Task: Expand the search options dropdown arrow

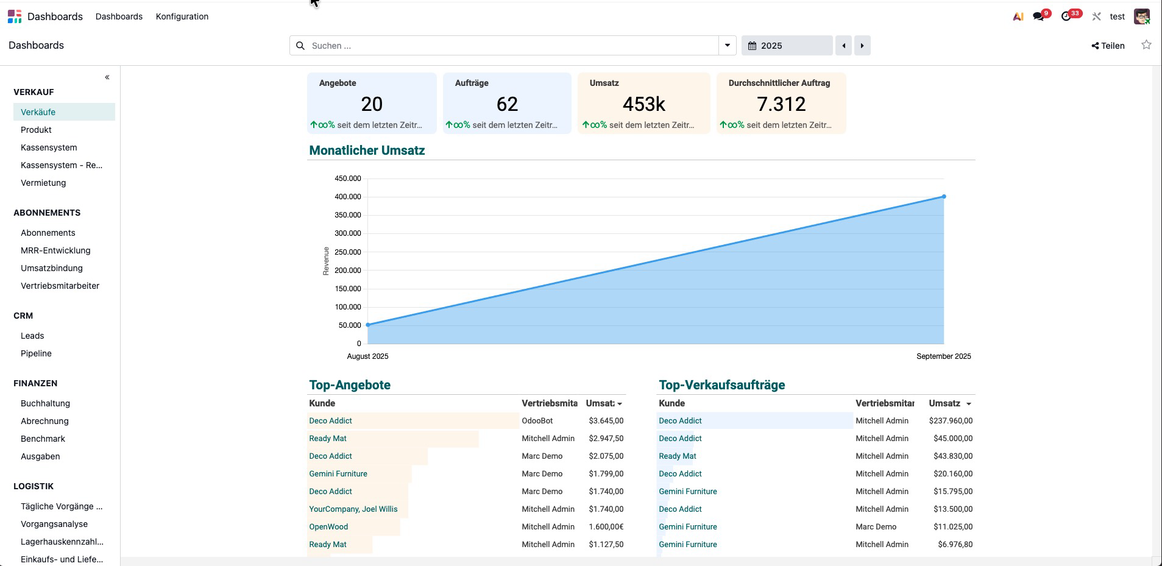Action: (727, 46)
